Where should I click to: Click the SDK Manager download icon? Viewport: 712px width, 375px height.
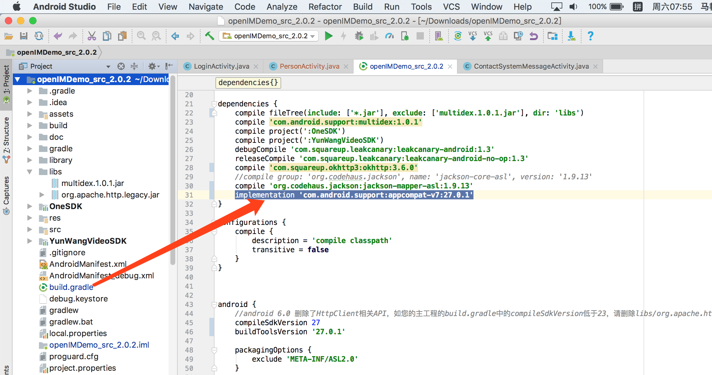pyautogui.click(x=571, y=36)
